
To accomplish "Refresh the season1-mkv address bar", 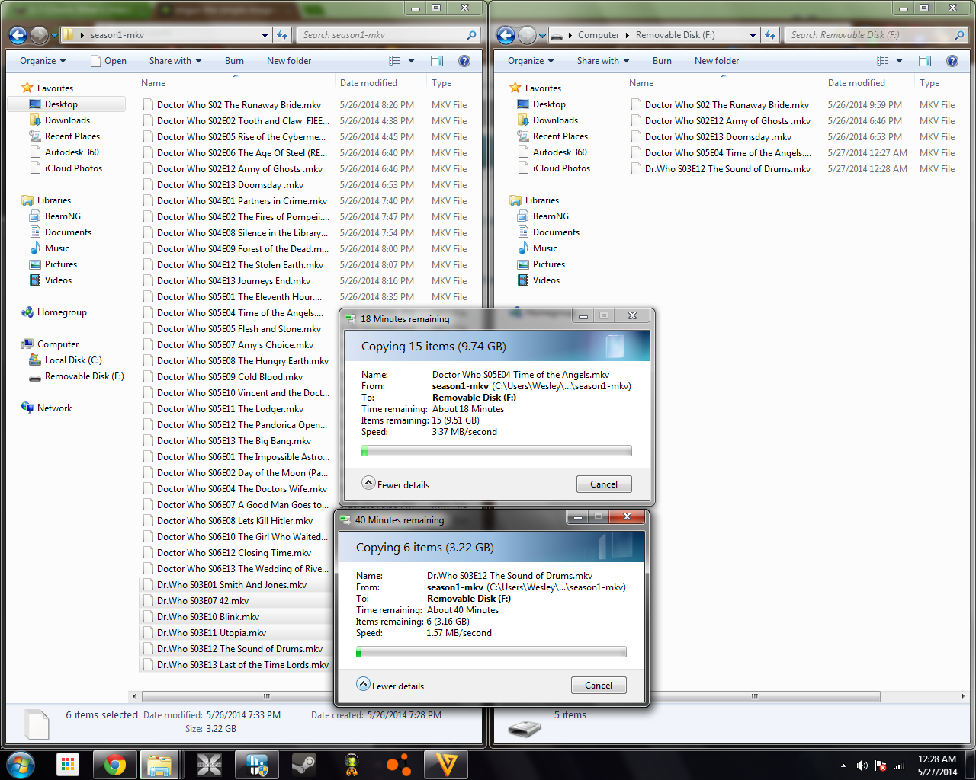I will click(x=282, y=35).
